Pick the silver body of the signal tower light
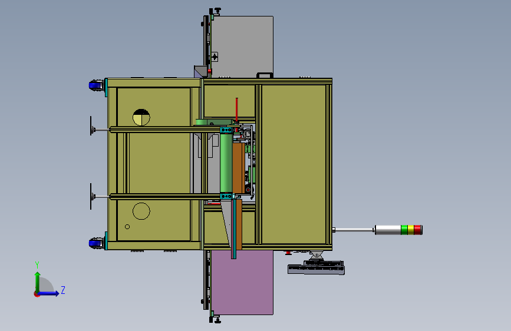The image size is (511, 331). tap(388, 230)
